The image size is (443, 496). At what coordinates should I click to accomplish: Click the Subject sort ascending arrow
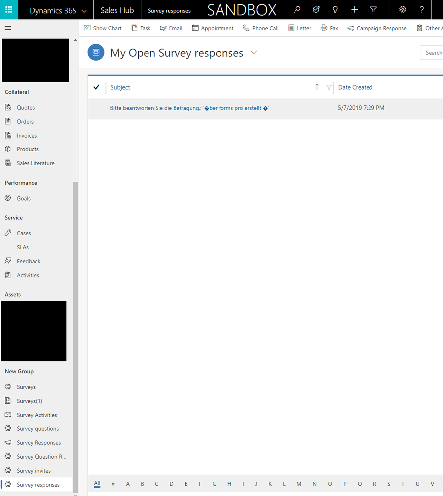point(317,87)
